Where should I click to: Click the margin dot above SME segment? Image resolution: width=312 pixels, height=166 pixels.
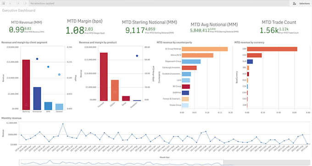pyautogui.click(x=48, y=67)
